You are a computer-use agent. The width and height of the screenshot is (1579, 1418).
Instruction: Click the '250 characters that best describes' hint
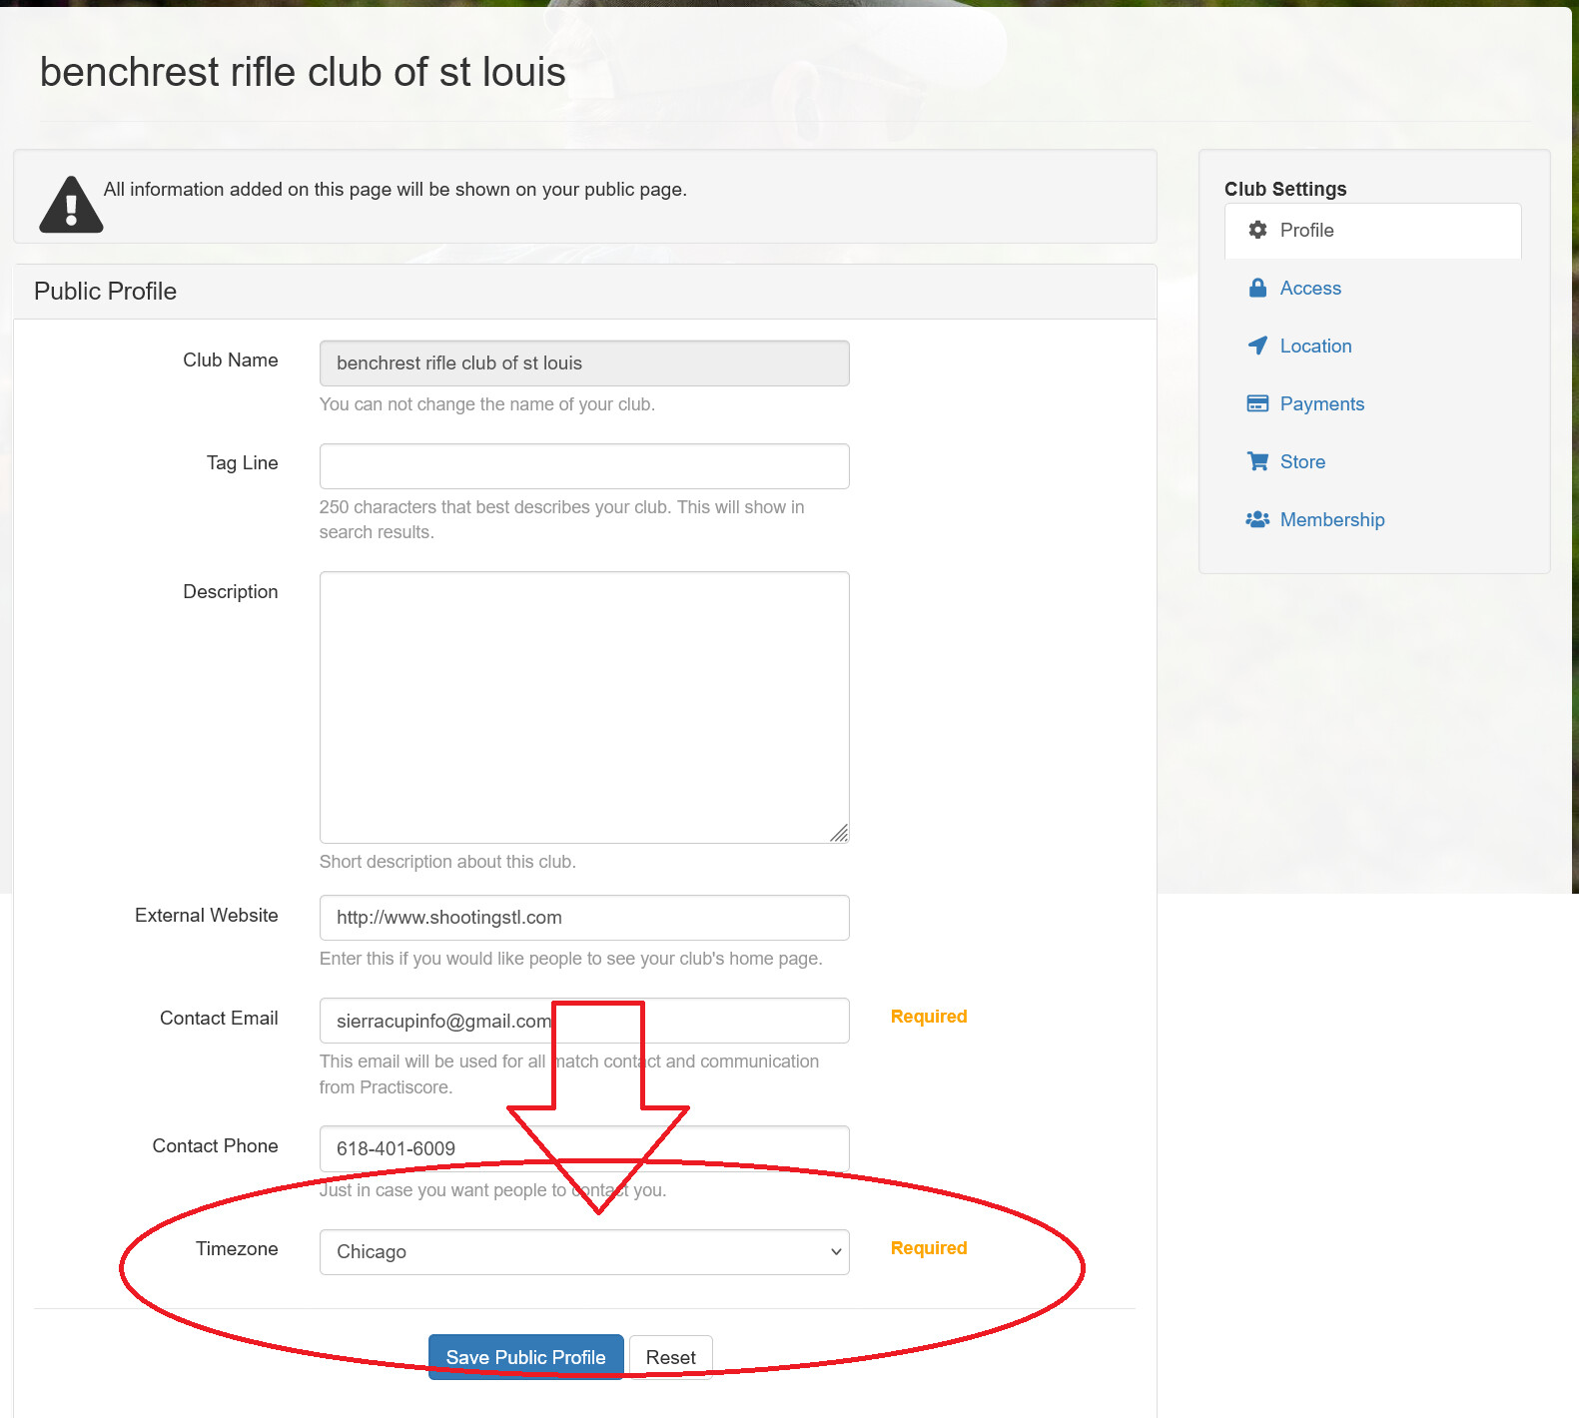562,519
